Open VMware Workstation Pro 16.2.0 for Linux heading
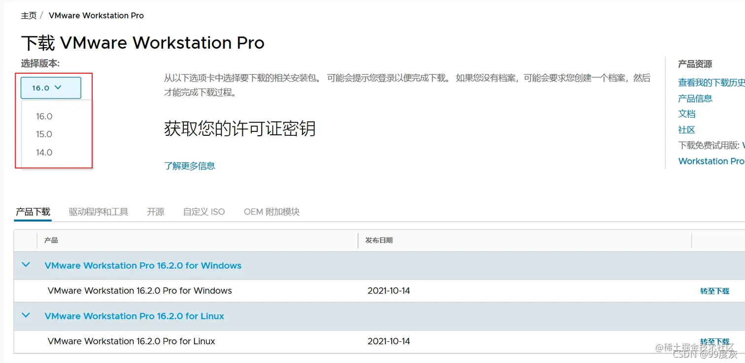Image resolution: width=745 pixels, height=363 pixels. (x=134, y=316)
